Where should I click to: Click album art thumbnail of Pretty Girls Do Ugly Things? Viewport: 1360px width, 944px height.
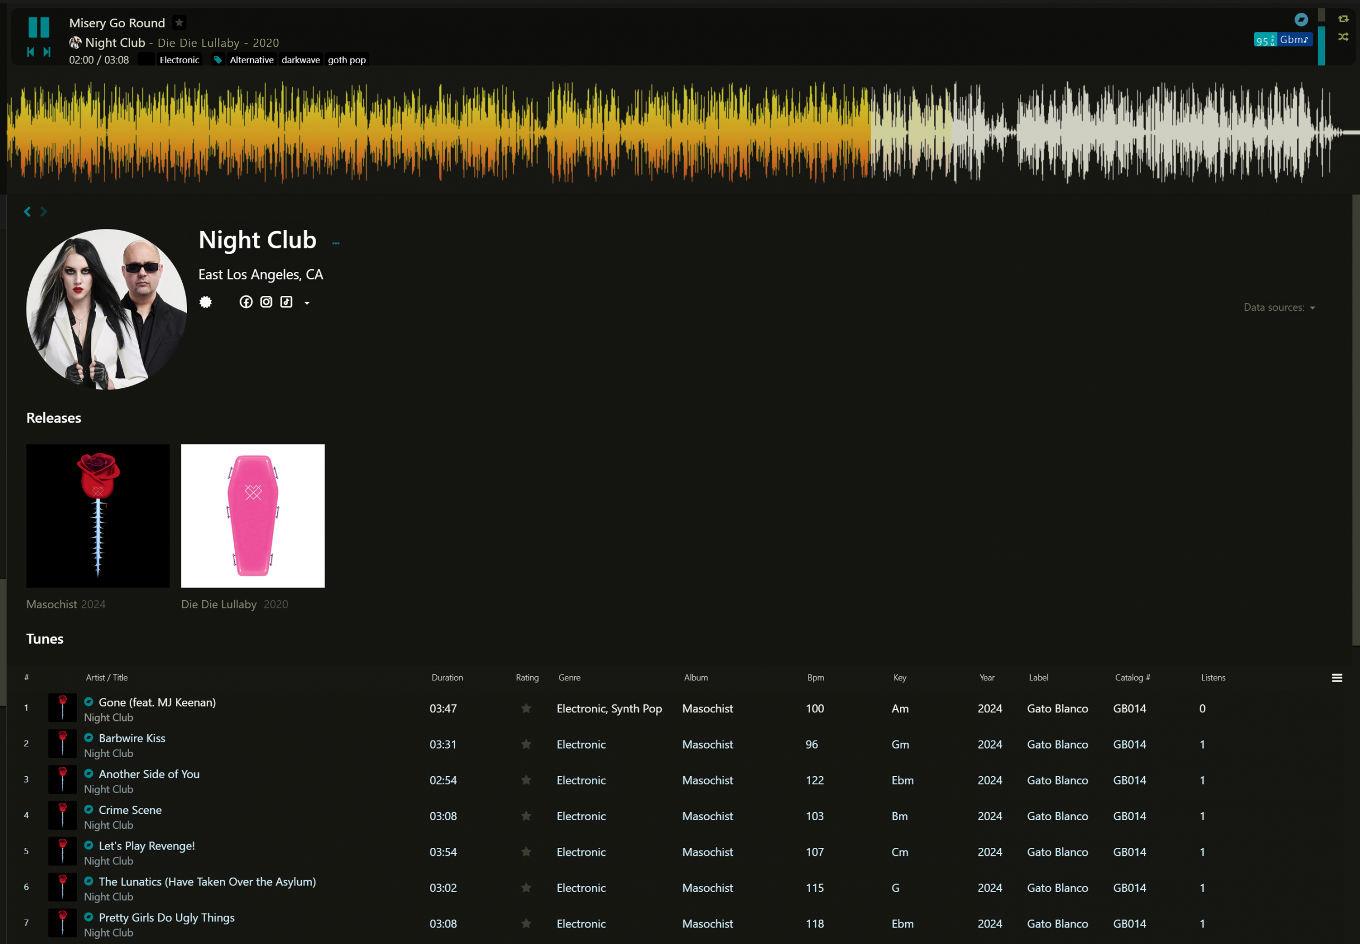62,923
